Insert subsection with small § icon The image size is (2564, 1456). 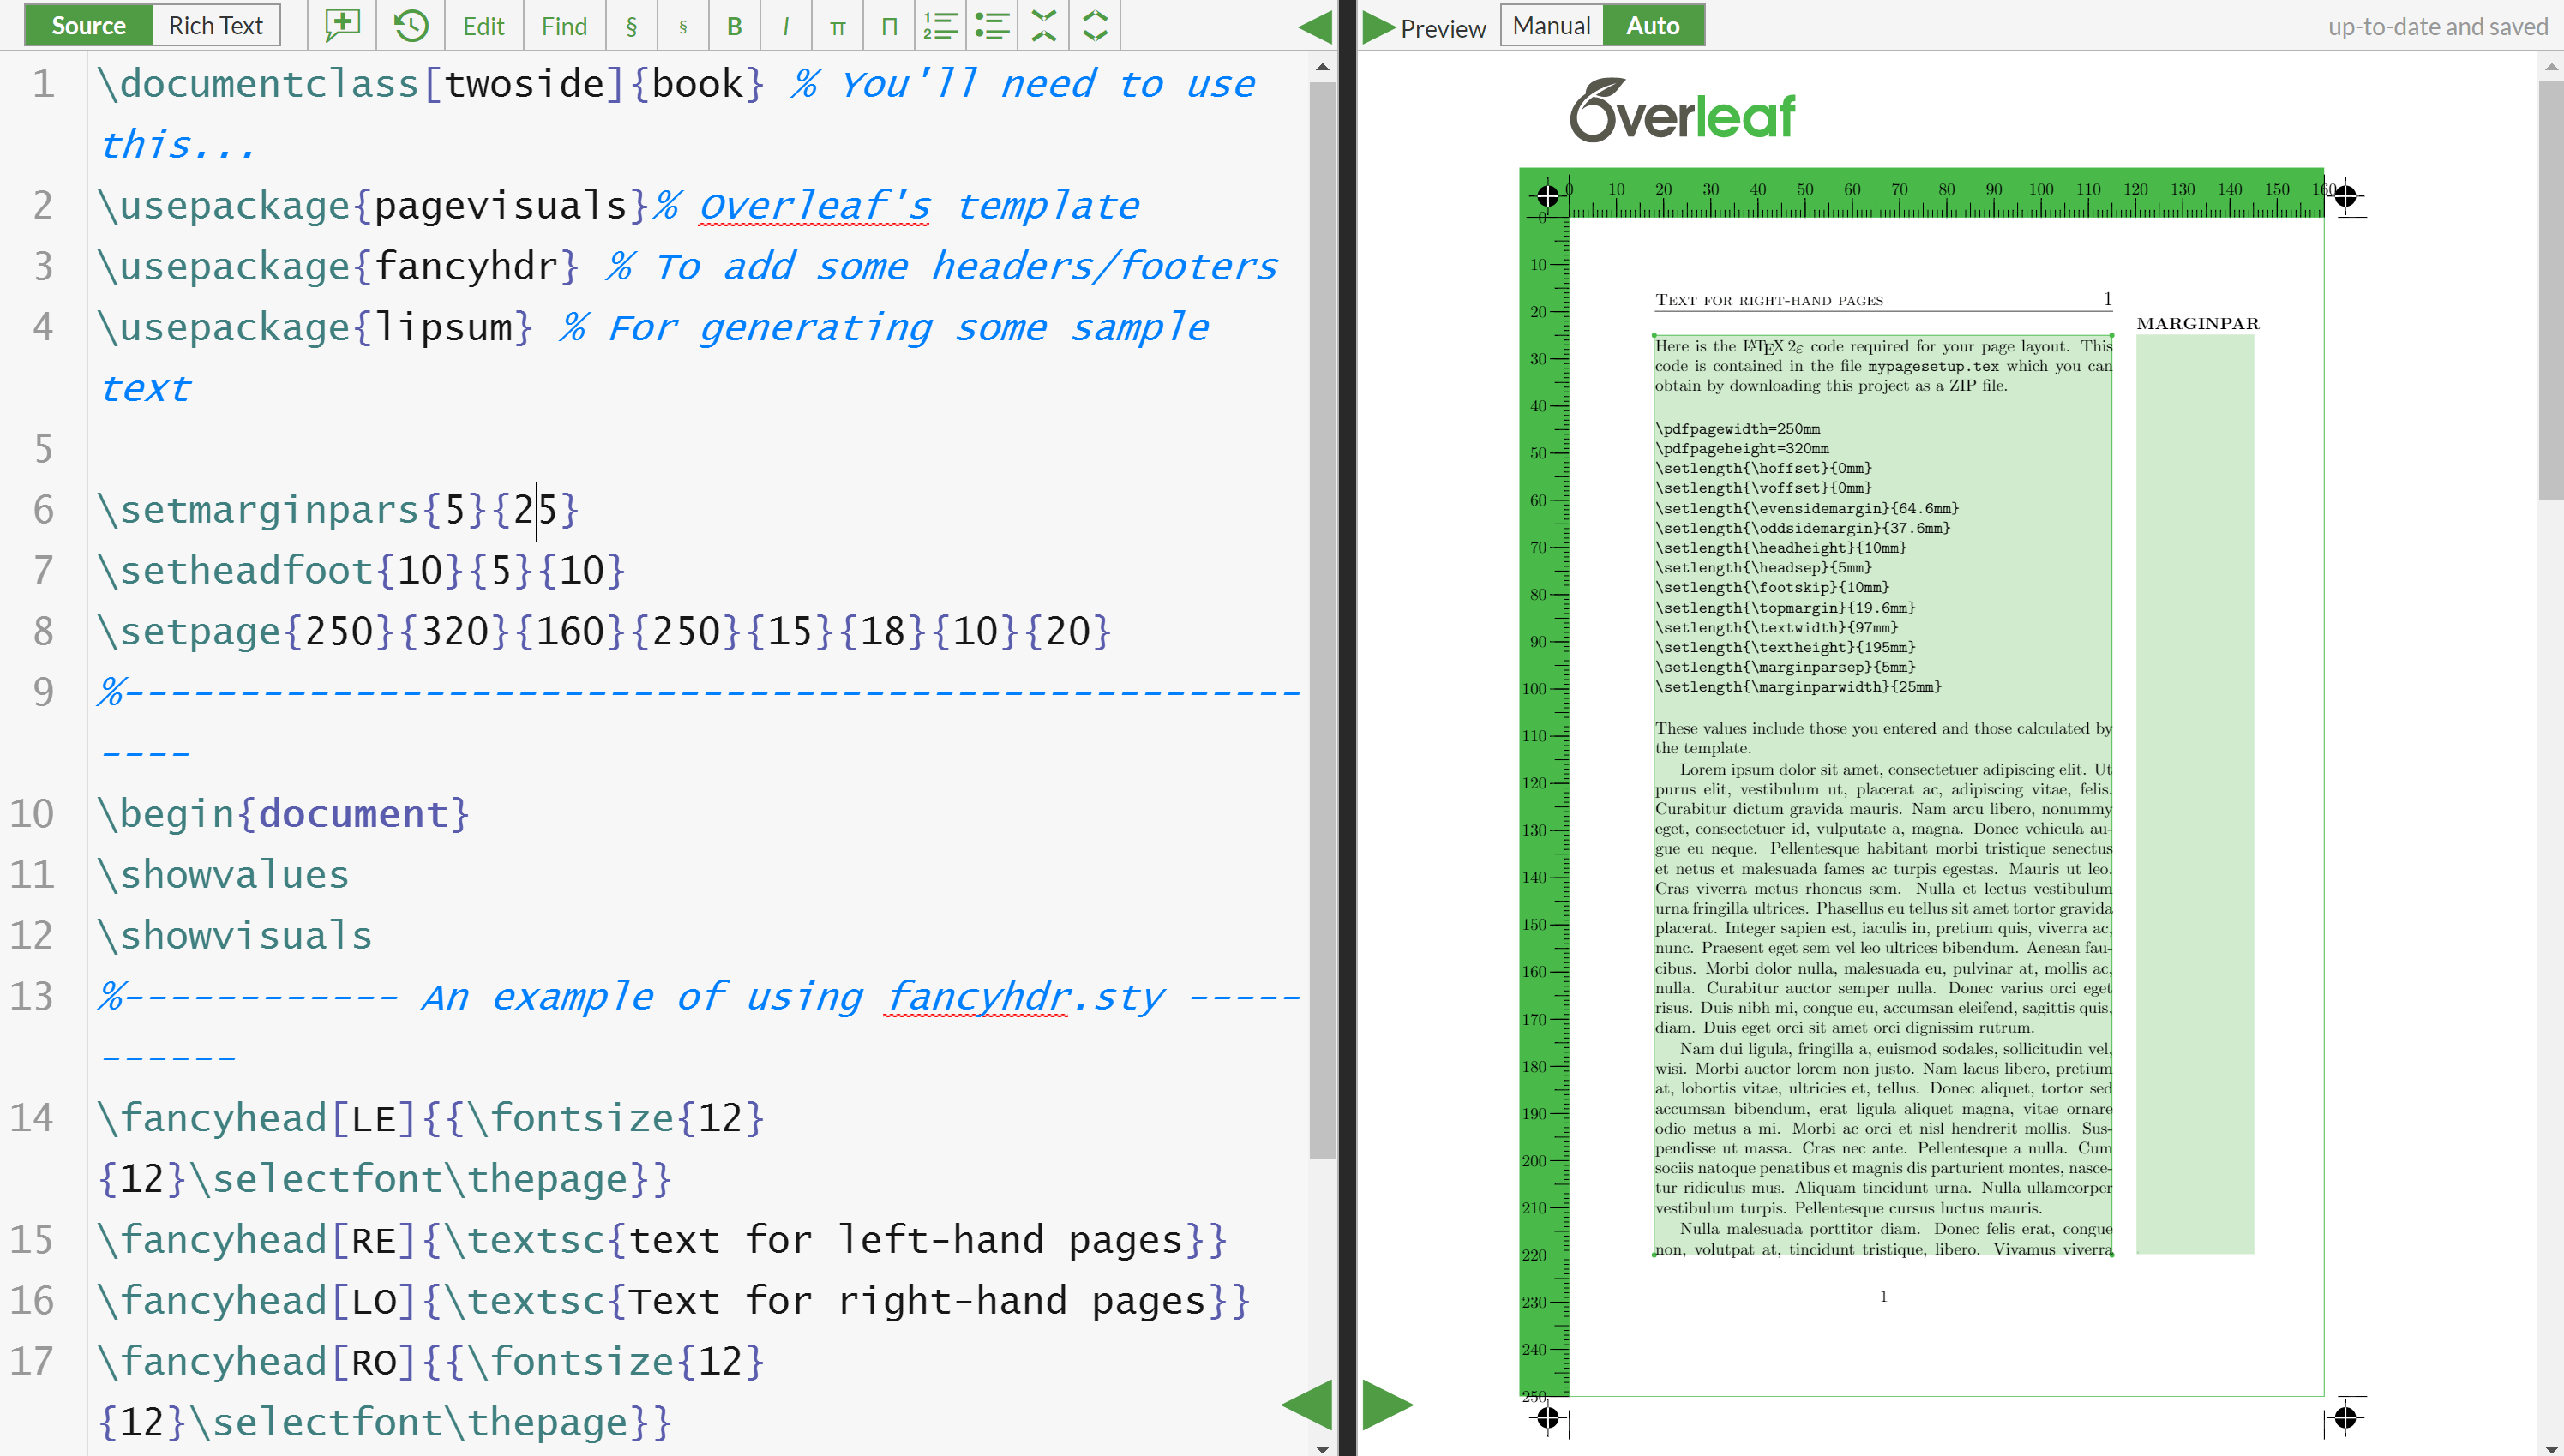[x=683, y=25]
